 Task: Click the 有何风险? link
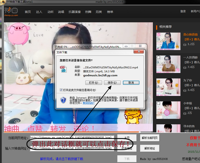coord(89,103)
